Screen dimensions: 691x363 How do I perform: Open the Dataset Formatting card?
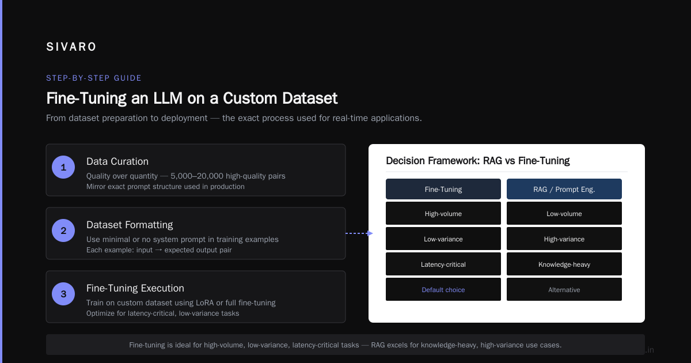[x=196, y=233]
